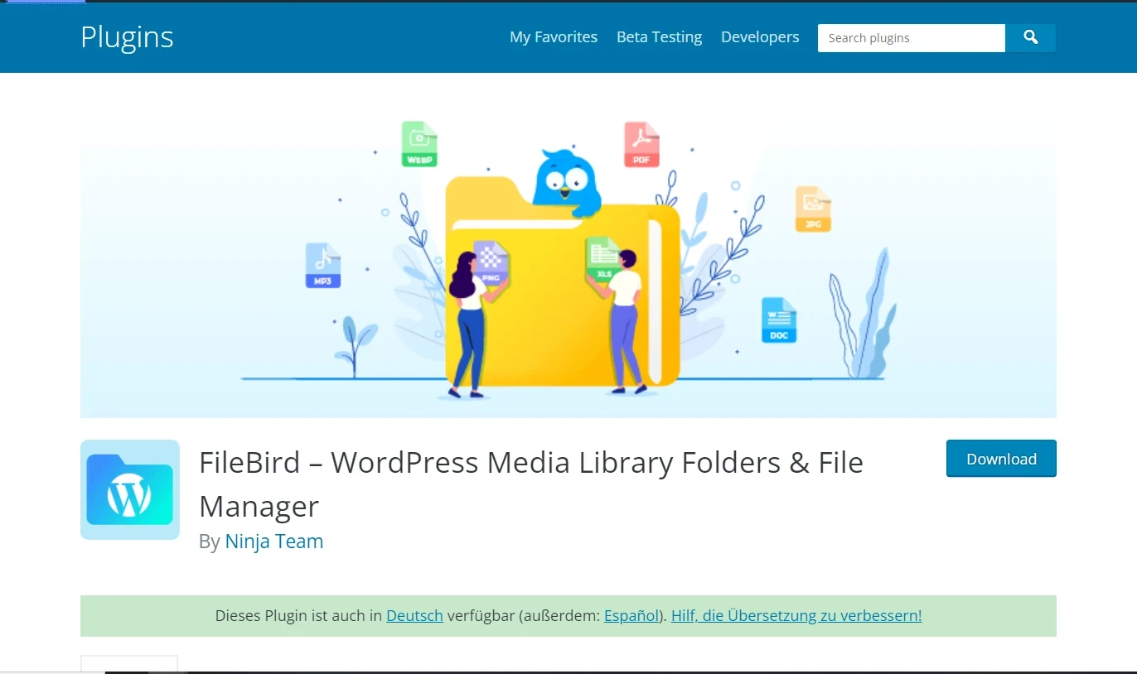
Task: Click the PNG file icon in banner
Action: (x=491, y=262)
